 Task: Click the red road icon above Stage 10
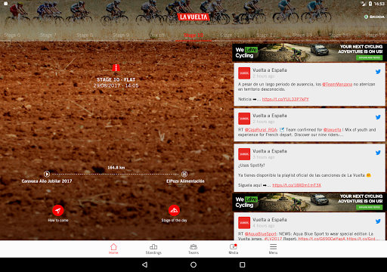116,68
